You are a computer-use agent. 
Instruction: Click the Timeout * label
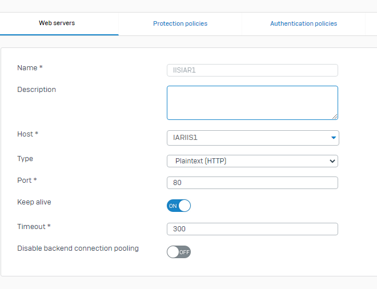(x=34, y=227)
